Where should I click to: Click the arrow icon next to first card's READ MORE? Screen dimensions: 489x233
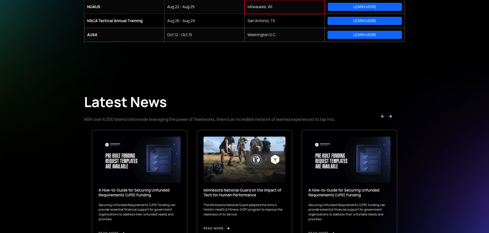click(x=124, y=232)
